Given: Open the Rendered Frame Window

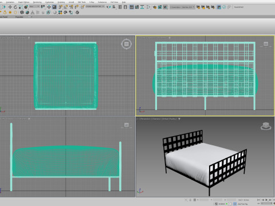Looking at the screenshot, I should pos(160,7).
